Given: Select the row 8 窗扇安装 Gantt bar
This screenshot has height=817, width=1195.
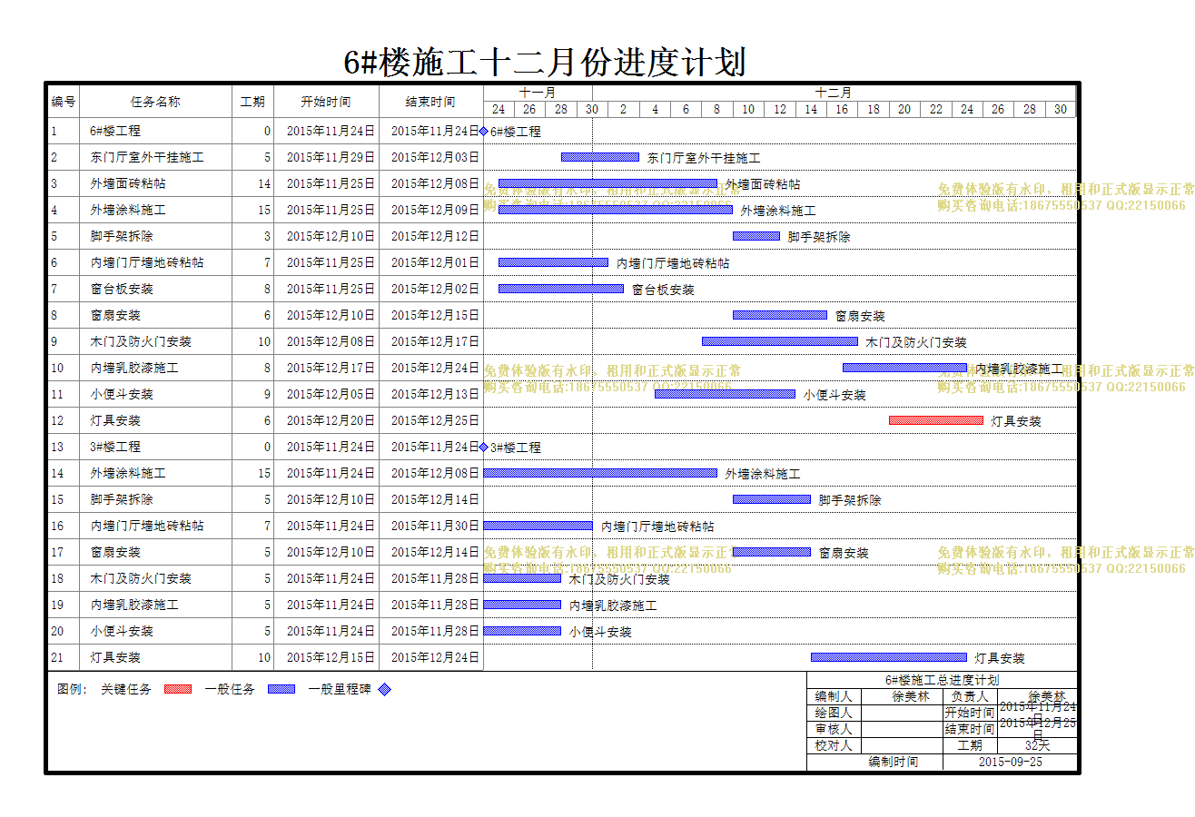Looking at the screenshot, I should [780, 315].
